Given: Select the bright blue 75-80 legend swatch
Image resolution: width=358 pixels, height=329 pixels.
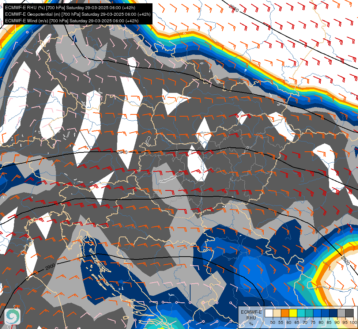Looking at the screenshot, I should [317, 313].
